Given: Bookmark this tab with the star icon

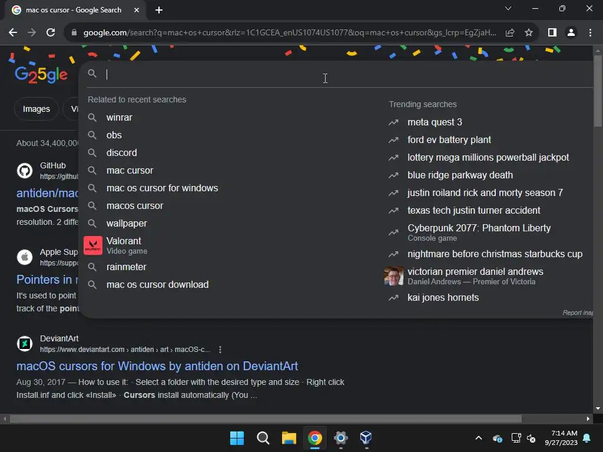Looking at the screenshot, I should tap(529, 33).
